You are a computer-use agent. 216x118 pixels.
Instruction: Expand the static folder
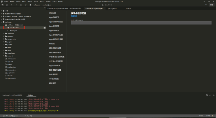pyautogui.click(x=4, y=48)
